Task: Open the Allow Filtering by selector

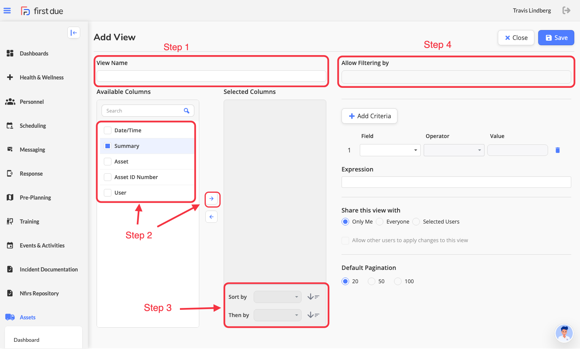Action: click(456, 77)
